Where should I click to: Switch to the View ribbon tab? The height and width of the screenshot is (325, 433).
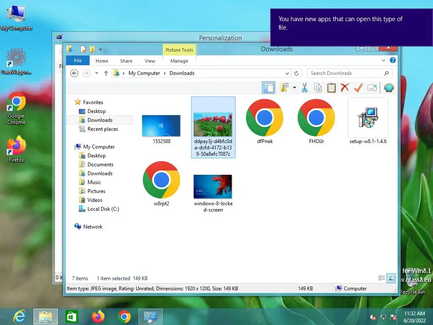150,61
